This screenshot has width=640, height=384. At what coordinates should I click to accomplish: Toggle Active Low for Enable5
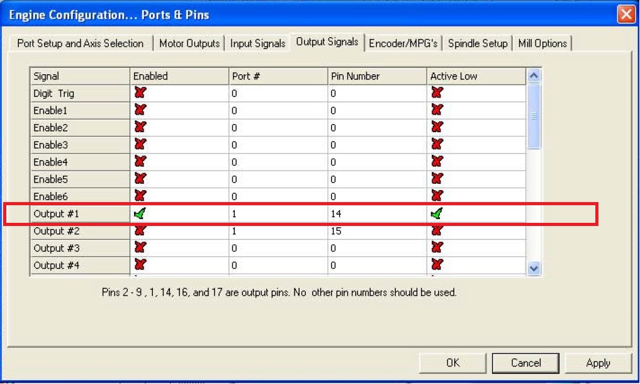pos(437,179)
